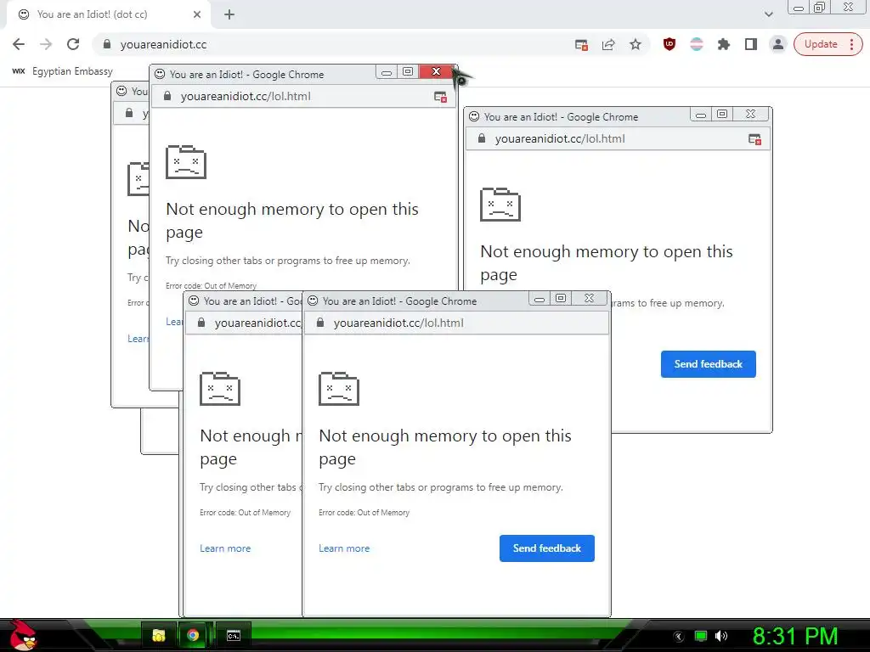Click the green monitor tray icon
This screenshot has height=652, width=870.
click(x=701, y=636)
